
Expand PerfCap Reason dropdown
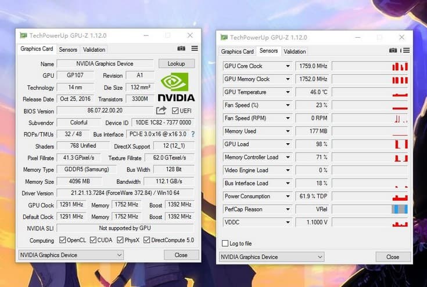(288, 209)
